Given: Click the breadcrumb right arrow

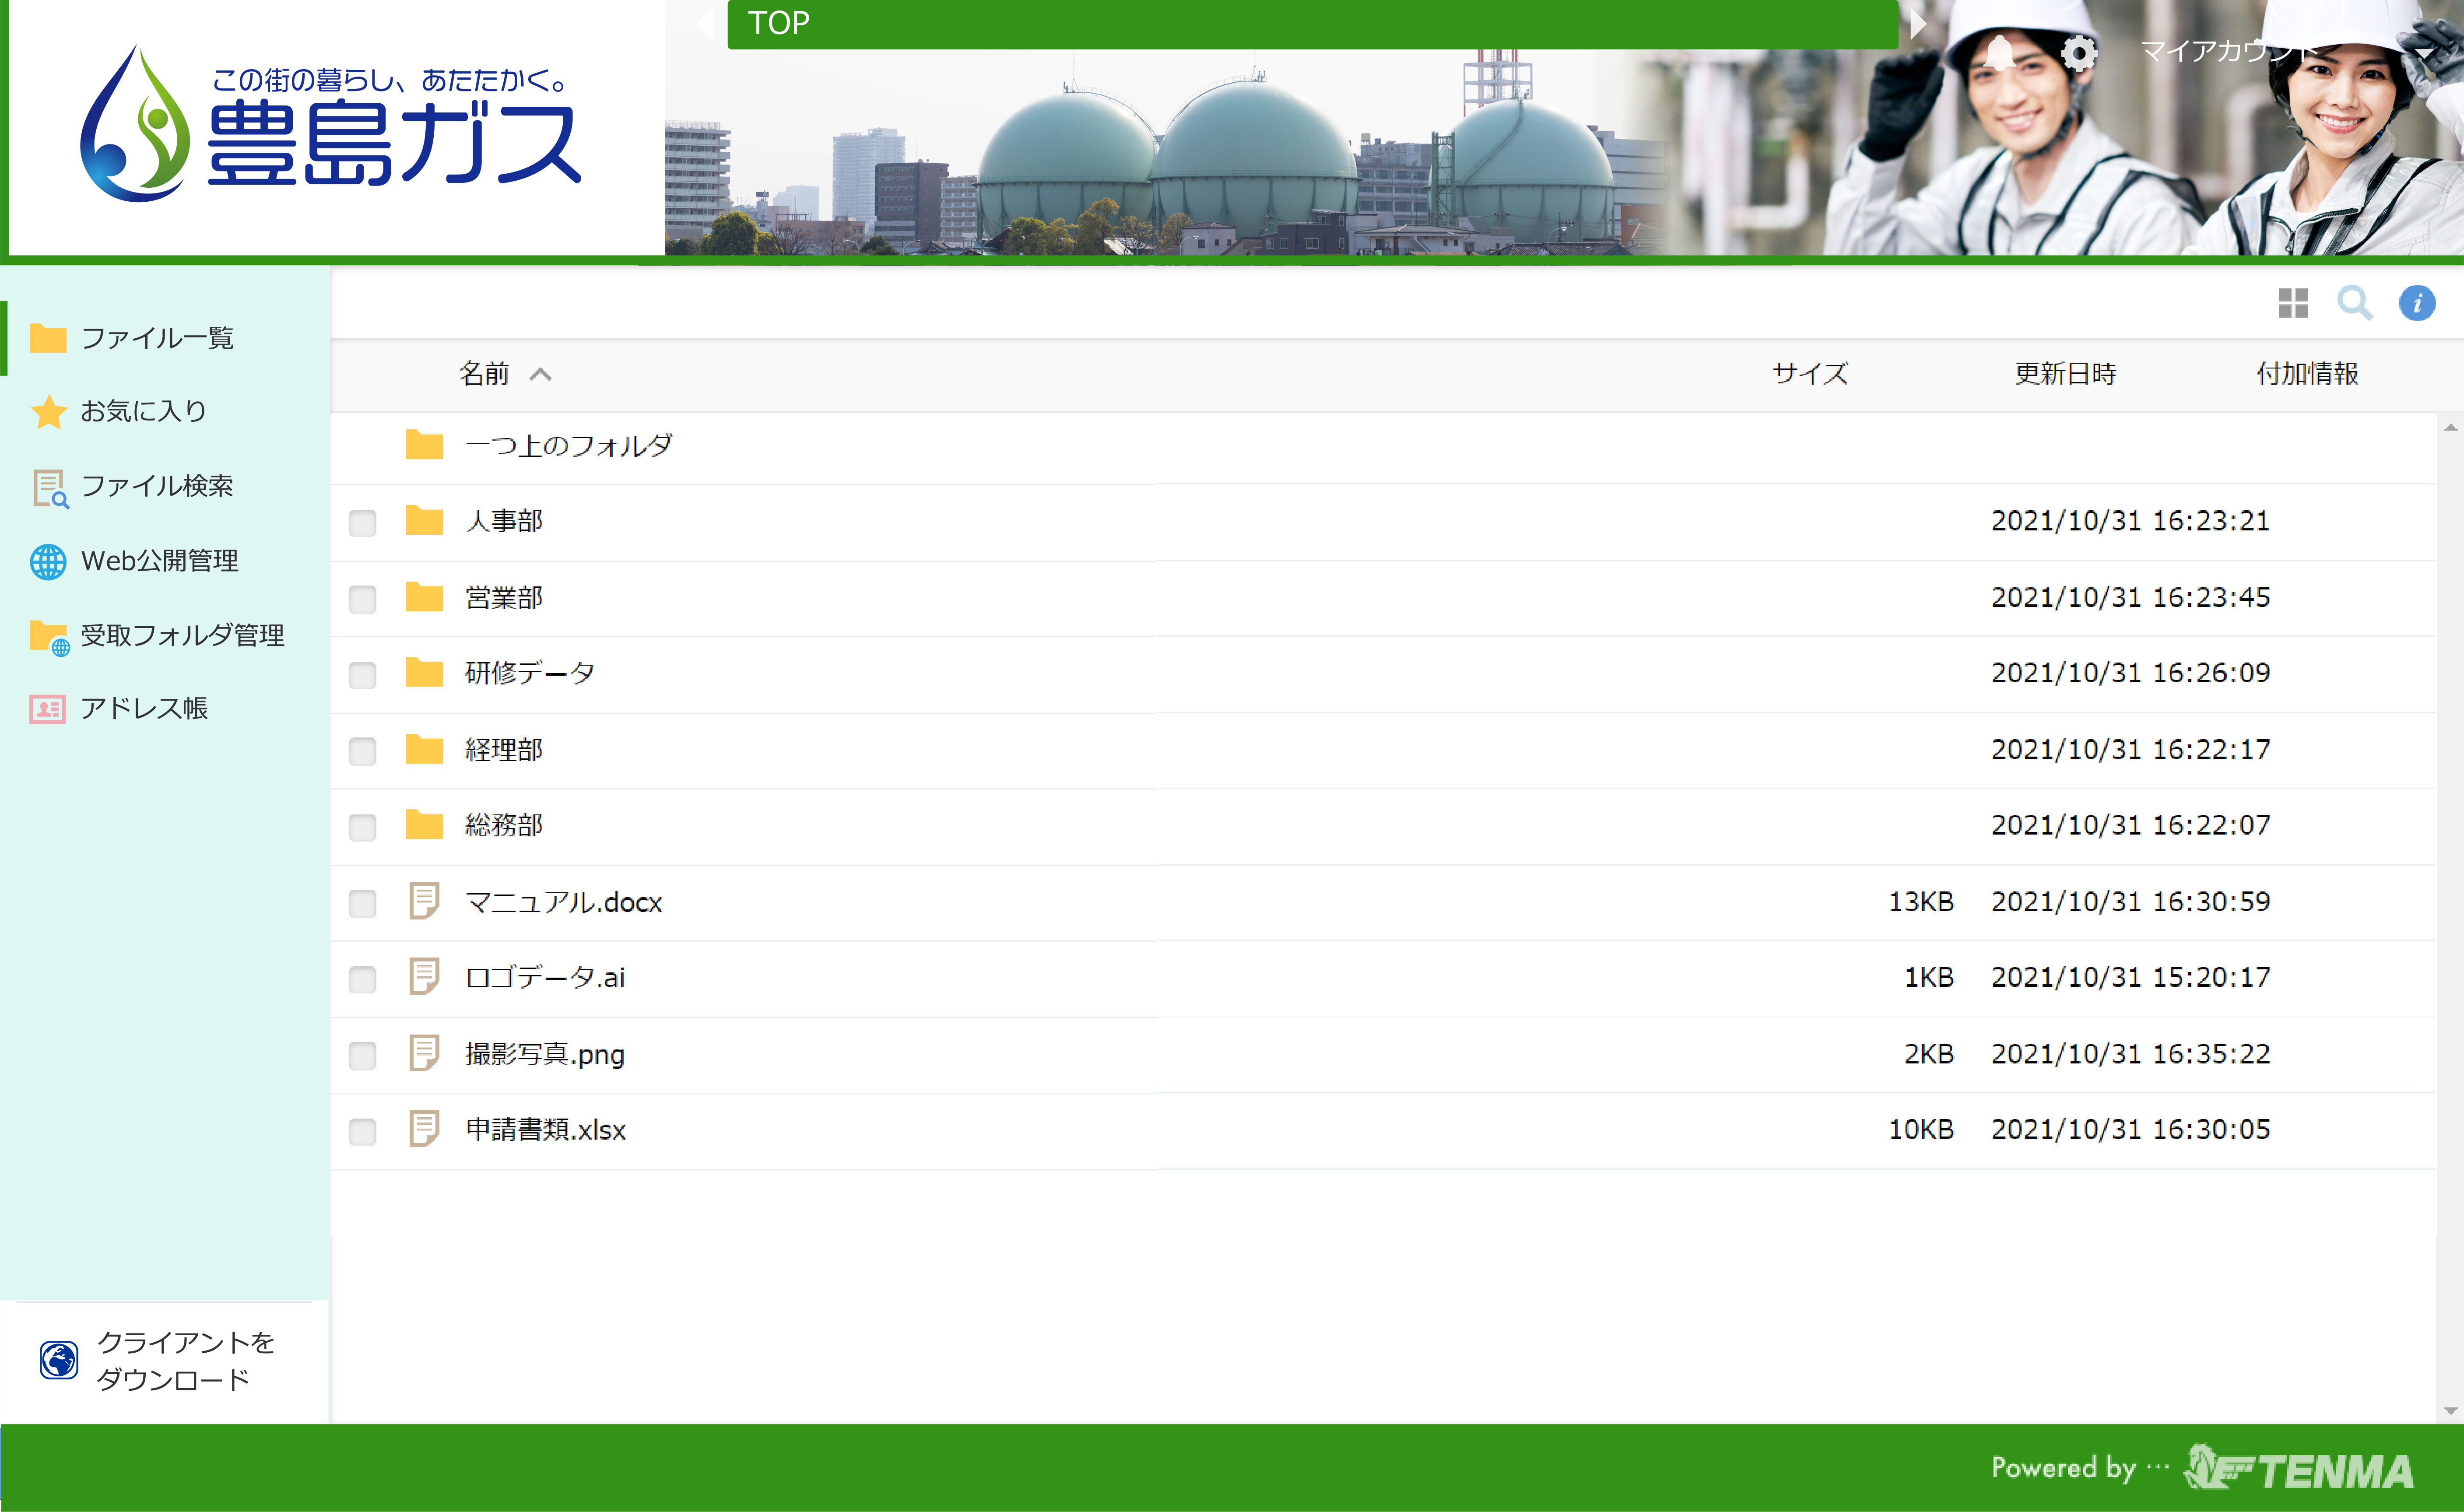Looking at the screenshot, I should tap(1918, 23).
